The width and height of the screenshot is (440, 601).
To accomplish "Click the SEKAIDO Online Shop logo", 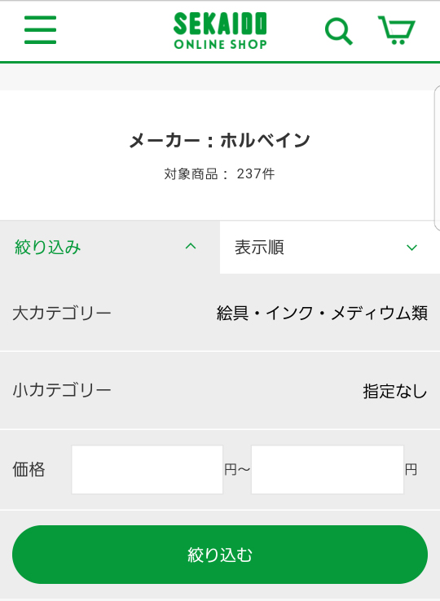I will point(220,31).
